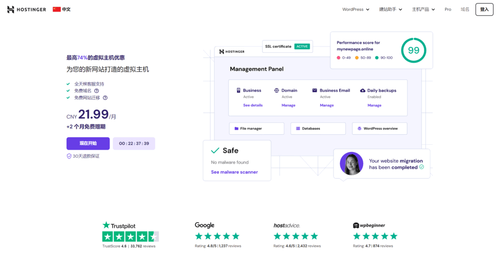Click the Hostinger logo in header
Viewport: 500px width, 262px height.
26,9
